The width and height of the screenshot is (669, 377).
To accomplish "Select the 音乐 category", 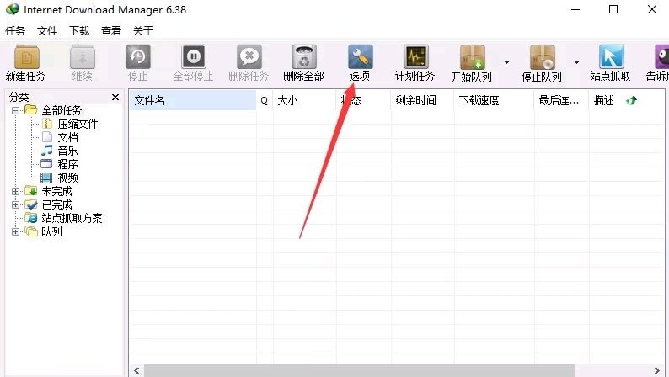I will click(x=68, y=151).
